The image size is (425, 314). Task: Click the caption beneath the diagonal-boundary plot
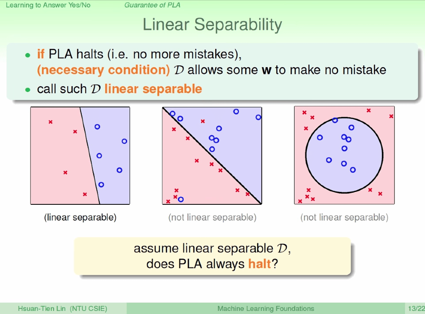[x=212, y=218]
